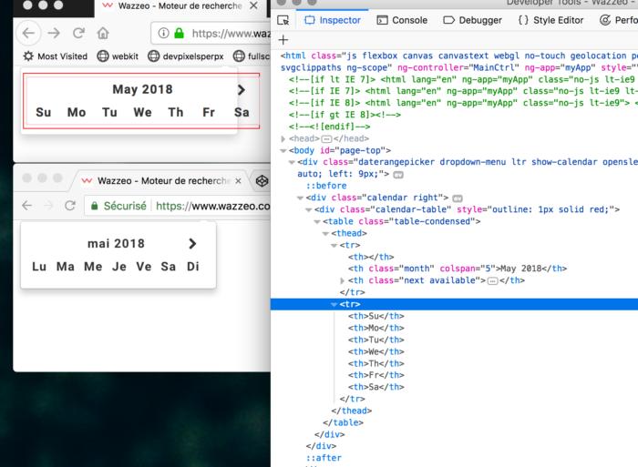Image resolution: width=638 pixels, height=467 pixels.
Task: Select the th Sa node in markup tree
Action: coord(376,387)
